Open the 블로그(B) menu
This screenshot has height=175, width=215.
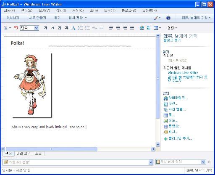(x=129, y=11)
